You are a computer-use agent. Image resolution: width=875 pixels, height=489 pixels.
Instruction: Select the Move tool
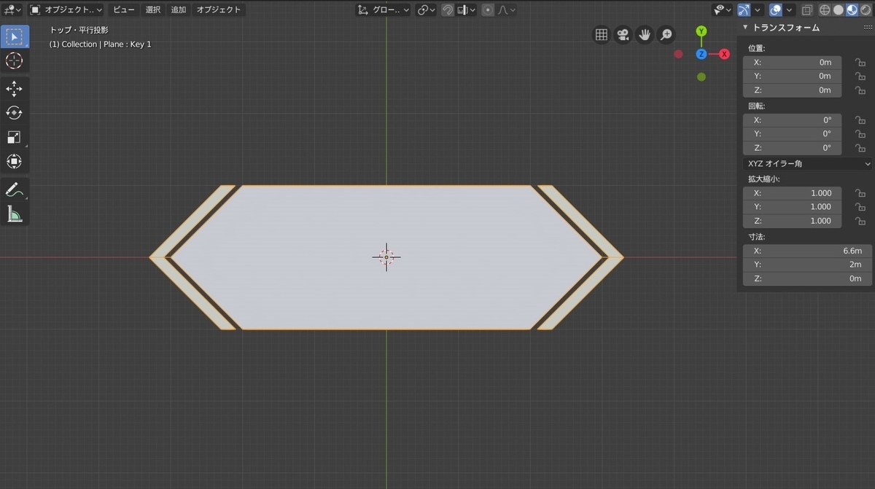tap(15, 89)
